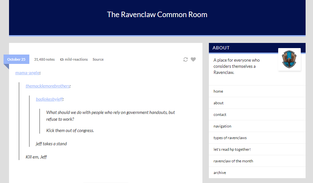Image resolution: width=313 pixels, height=183 pixels.
Task: Open the about menu item
Action: click(257, 103)
